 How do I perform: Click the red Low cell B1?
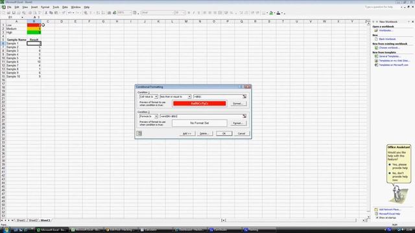pyautogui.click(x=34, y=25)
